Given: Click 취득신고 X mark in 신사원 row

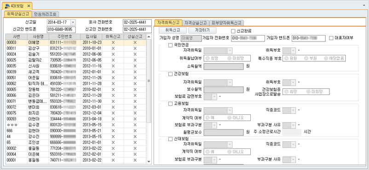Looking at the screenshot, I should click(113, 66).
